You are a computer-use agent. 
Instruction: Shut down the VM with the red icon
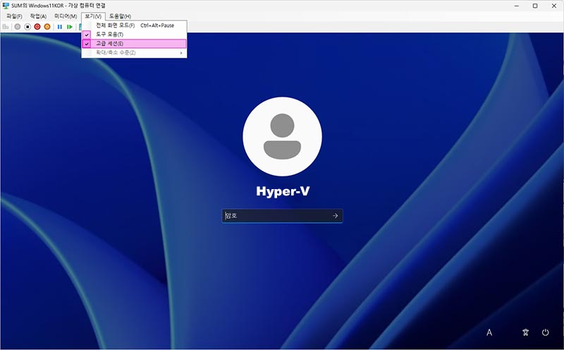point(37,27)
